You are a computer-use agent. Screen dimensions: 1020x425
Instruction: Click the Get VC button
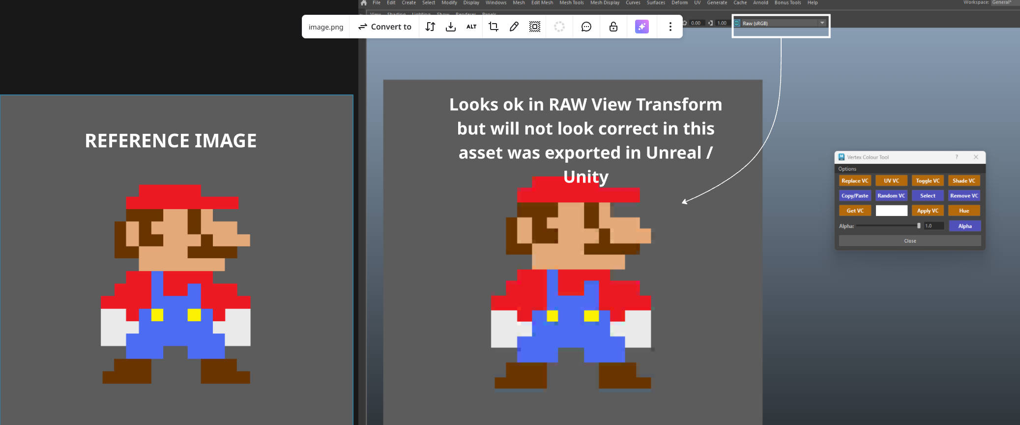[855, 211]
